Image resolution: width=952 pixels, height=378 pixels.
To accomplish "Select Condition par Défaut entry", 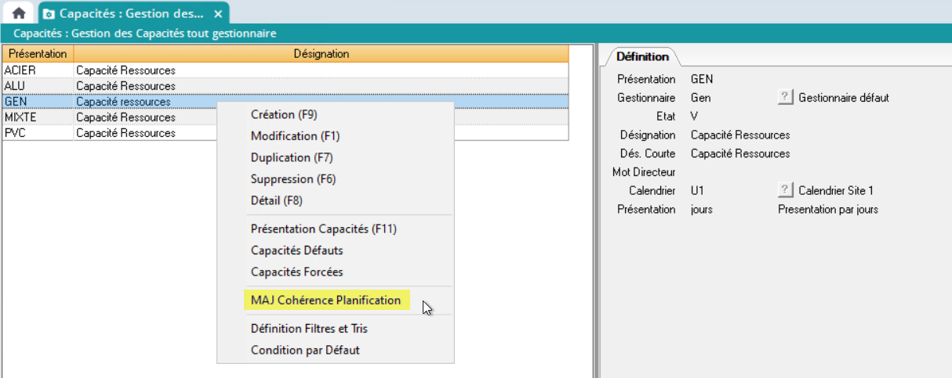I will 305,350.
